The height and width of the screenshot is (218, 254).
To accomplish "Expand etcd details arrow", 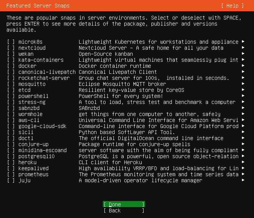I will click(x=243, y=90).
